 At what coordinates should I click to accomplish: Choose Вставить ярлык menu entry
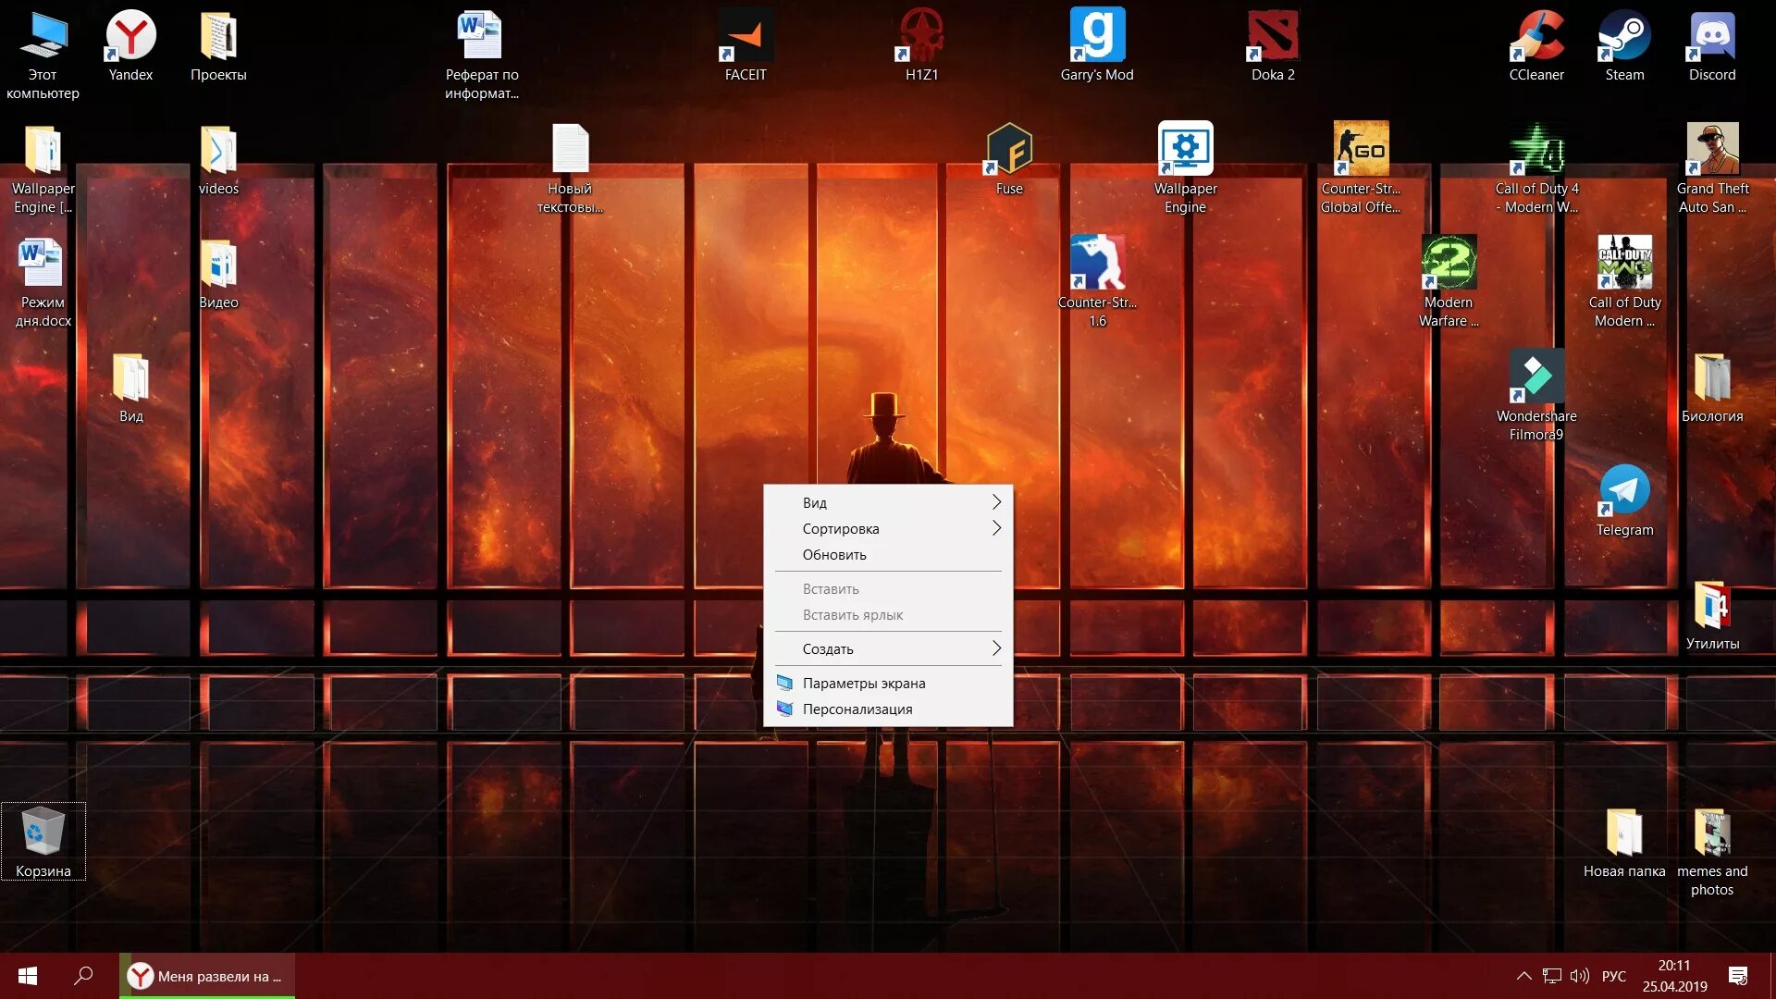pos(888,614)
